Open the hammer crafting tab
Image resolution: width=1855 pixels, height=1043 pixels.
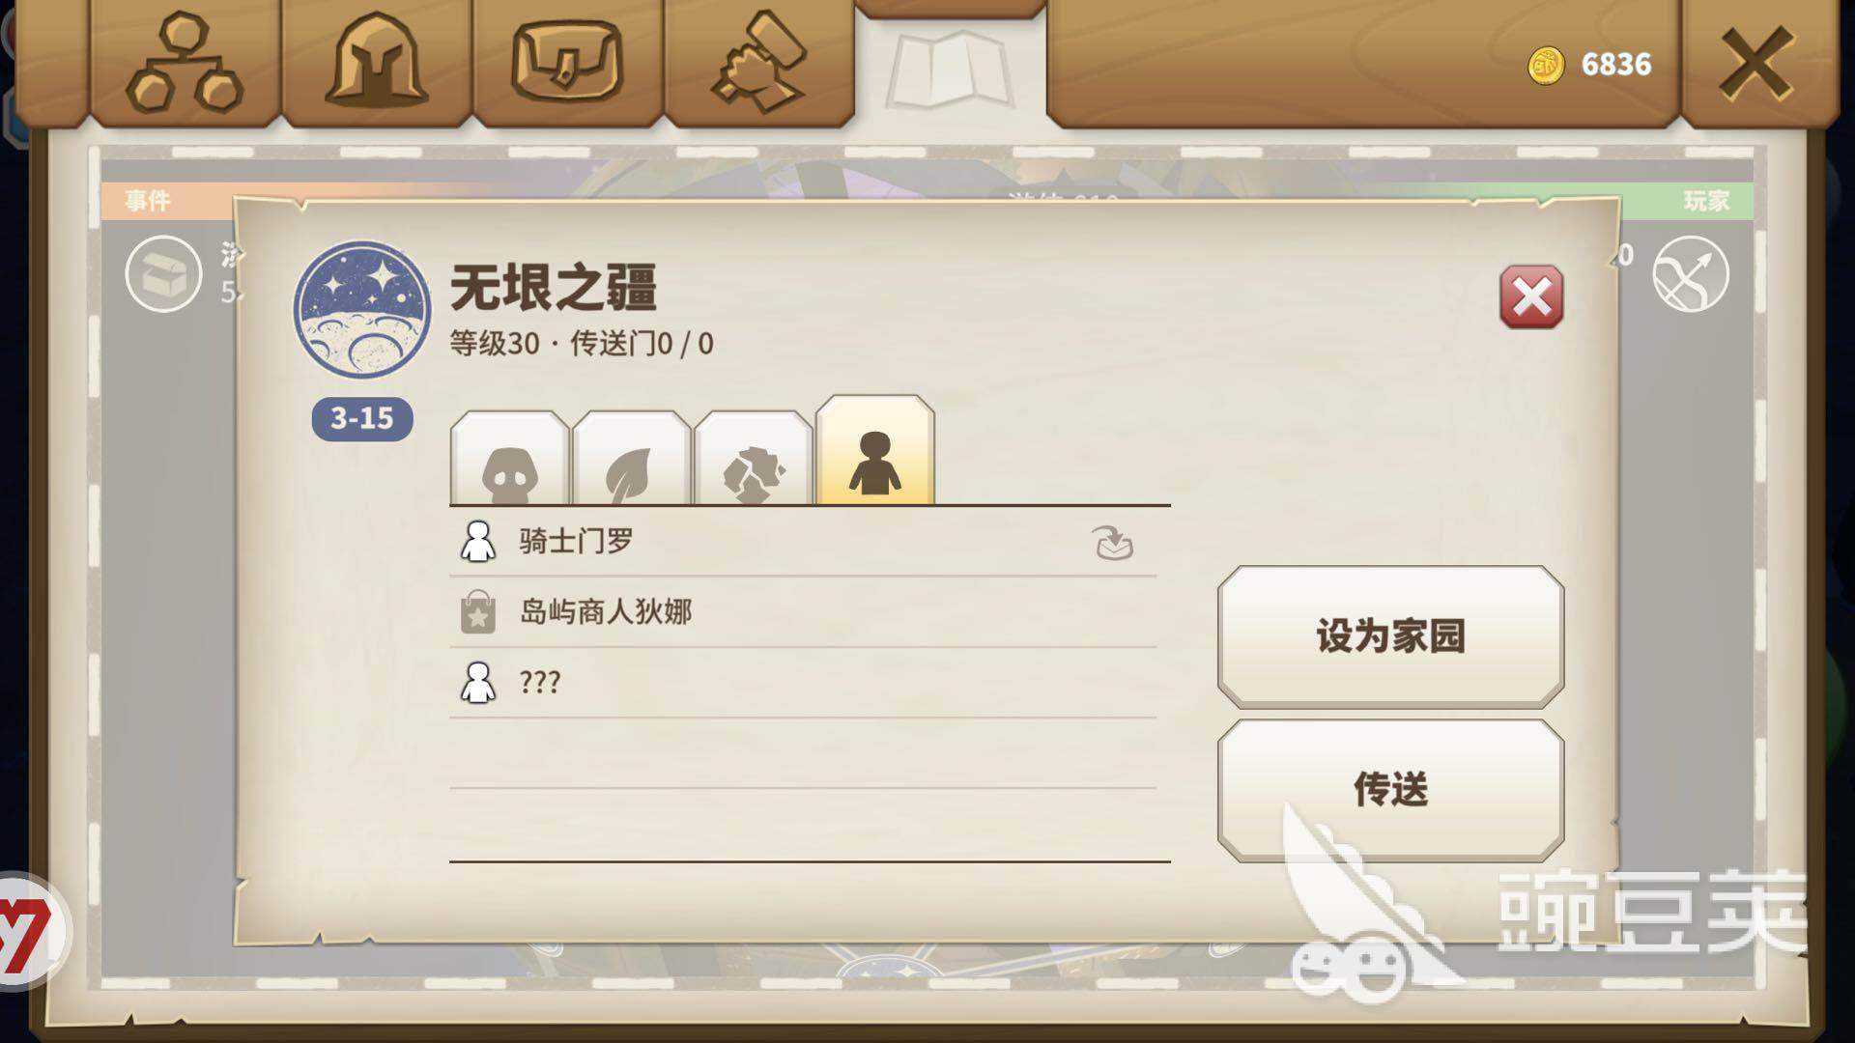[x=758, y=61]
